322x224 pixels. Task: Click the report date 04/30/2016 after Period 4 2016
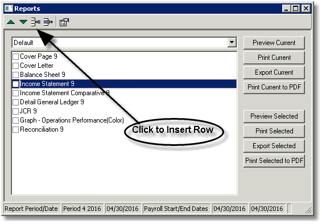[x=123, y=209]
